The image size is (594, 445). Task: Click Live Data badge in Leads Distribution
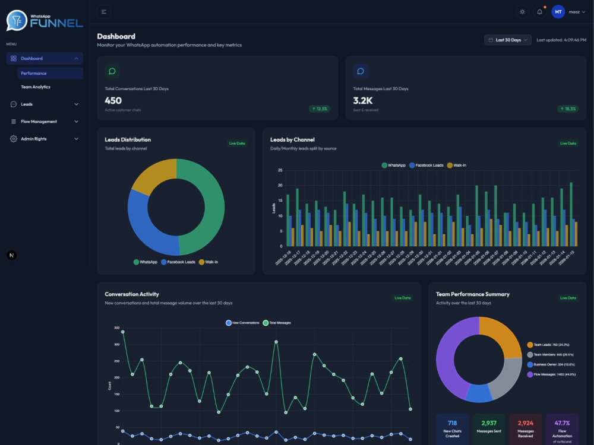click(x=237, y=144)
